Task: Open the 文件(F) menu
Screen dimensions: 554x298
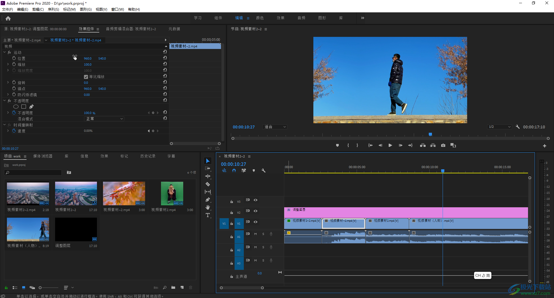Action: click(x=8, y=10)
